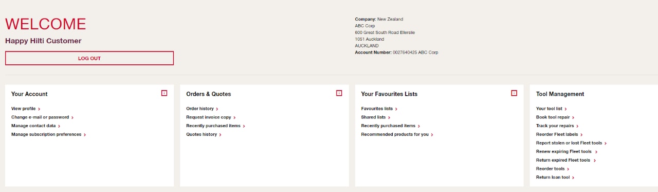Click info icon in Orders & Quotes card

[339, 93]
